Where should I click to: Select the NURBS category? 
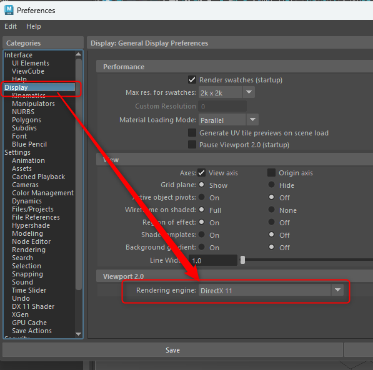(x=23, y=112)
